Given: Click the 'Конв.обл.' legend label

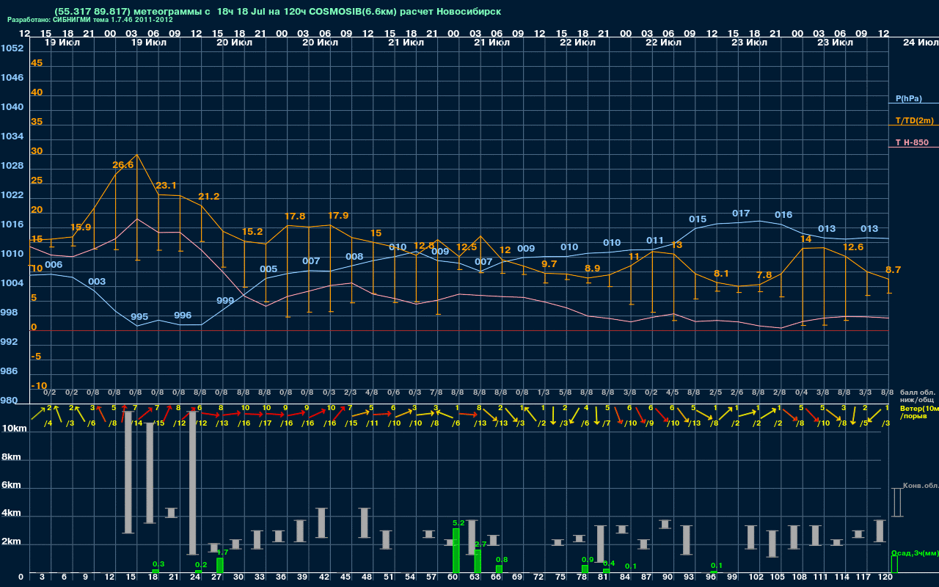Looking at the screenshot, I should click(x=921, y=486).
